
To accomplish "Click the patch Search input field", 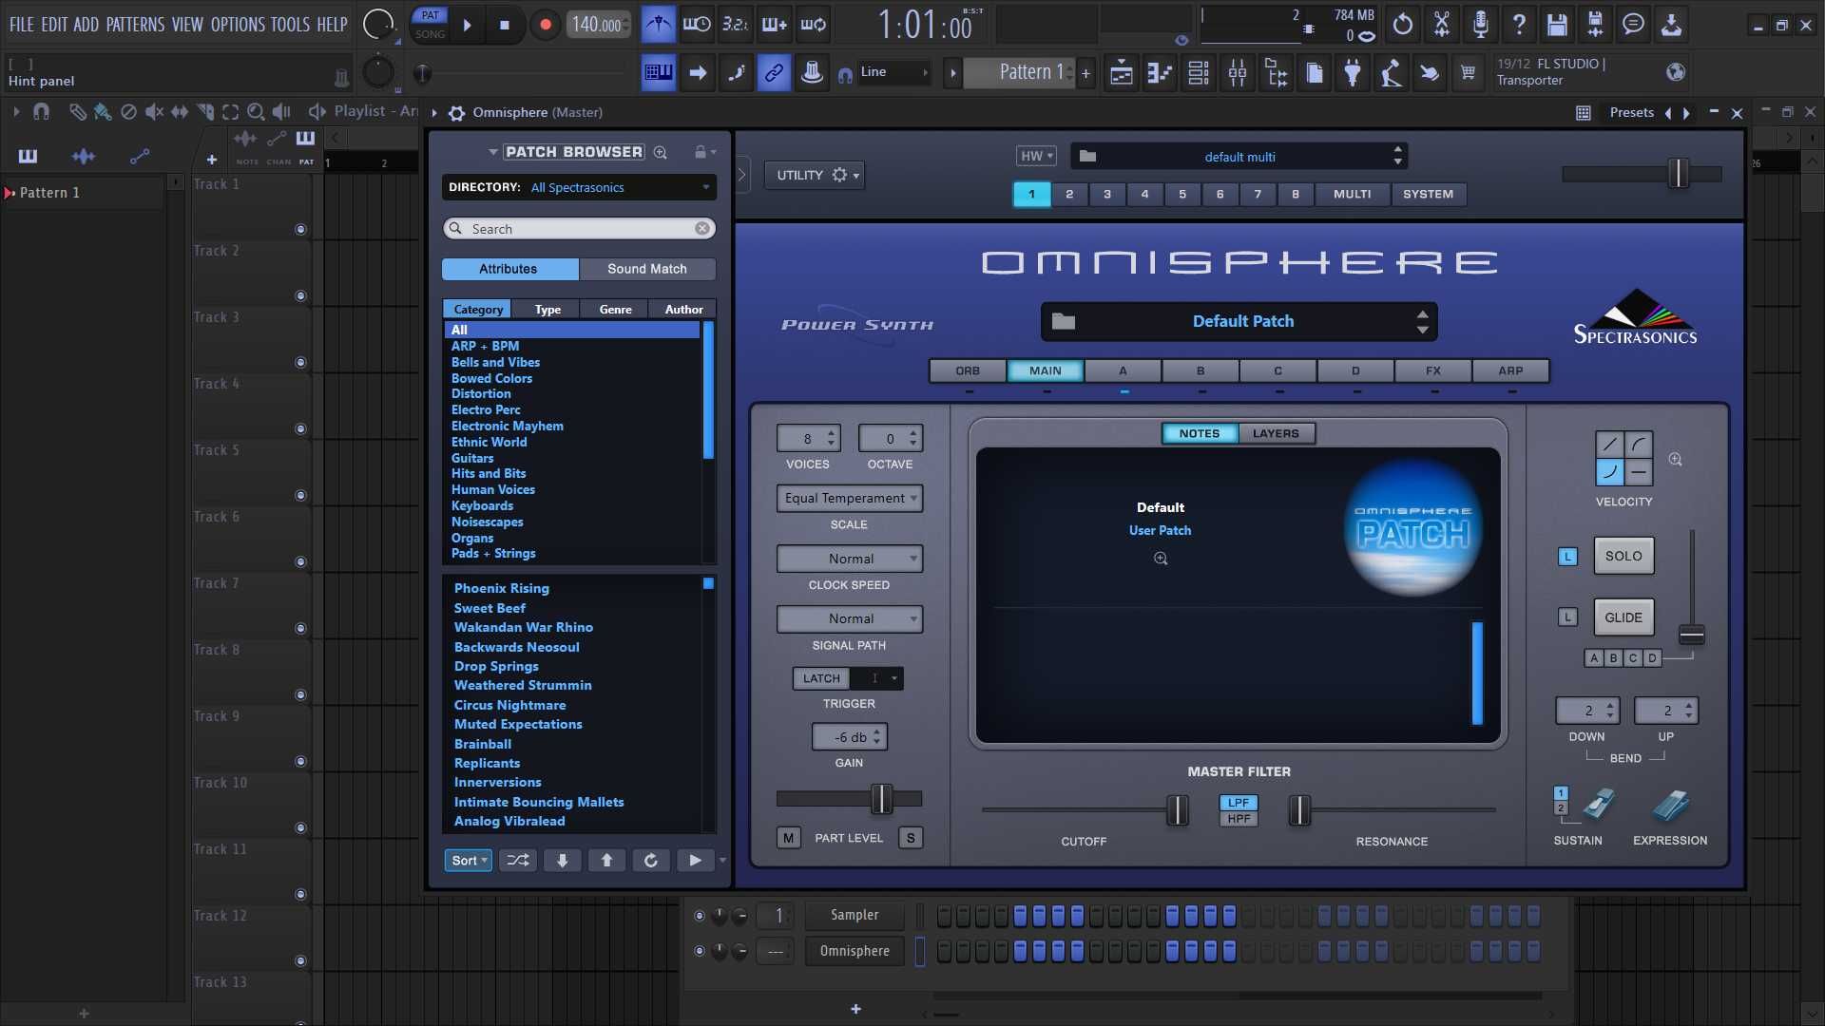I will click(579, 229).
